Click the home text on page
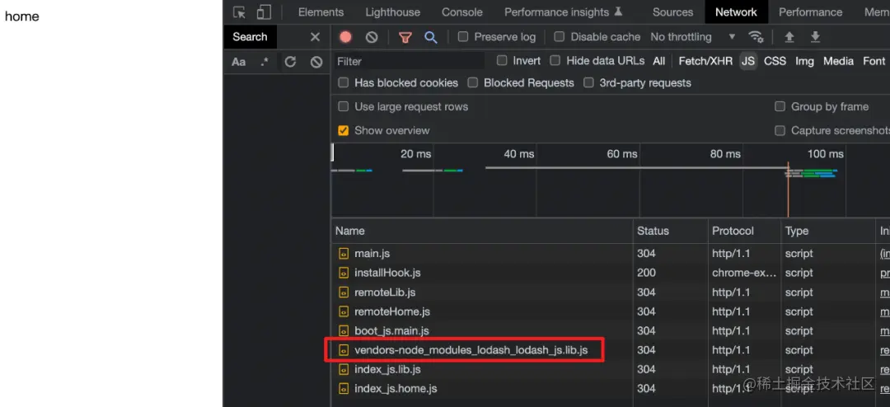 pyautogui.click(x=21, y=16)
